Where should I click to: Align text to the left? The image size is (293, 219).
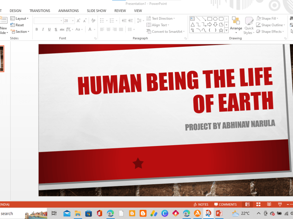(x=102, y=29)
